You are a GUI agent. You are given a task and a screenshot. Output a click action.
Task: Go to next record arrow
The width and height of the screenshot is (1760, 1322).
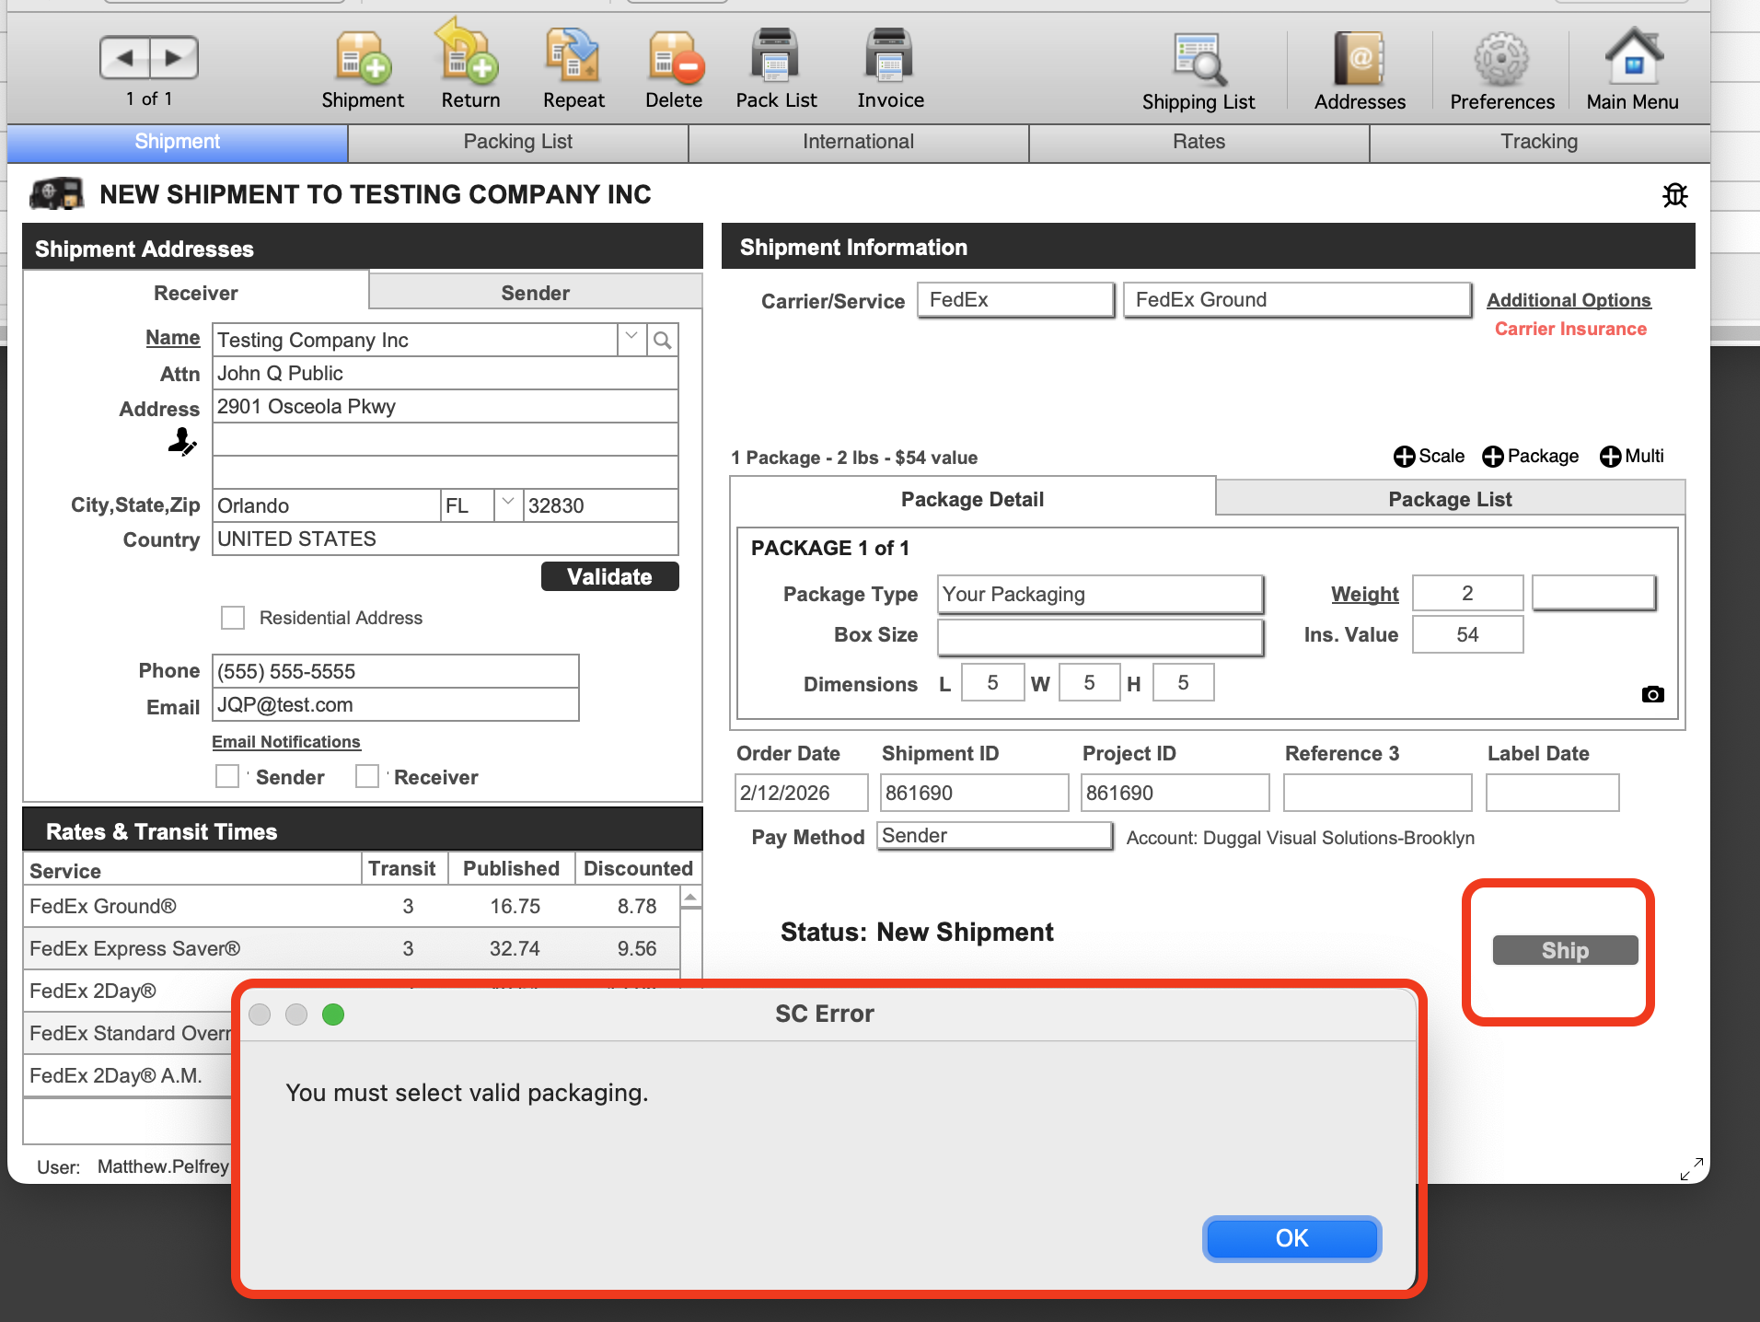[174, 58]
